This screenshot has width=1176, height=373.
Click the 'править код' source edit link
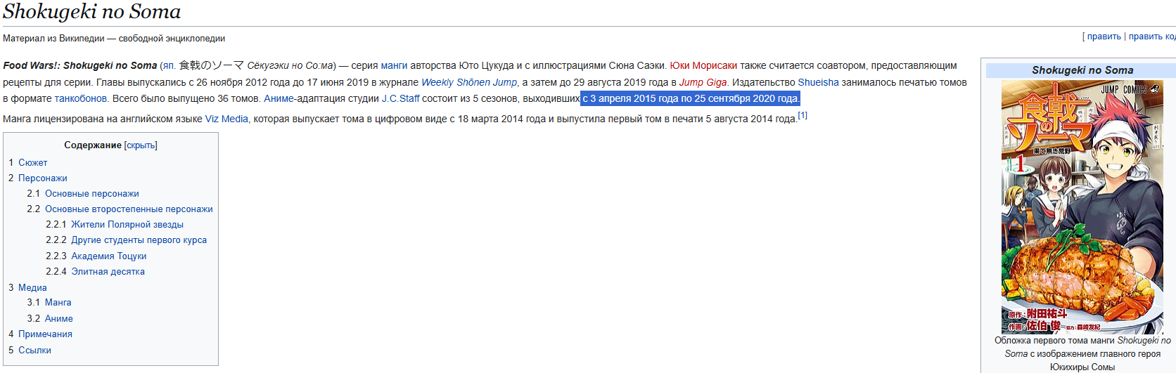pos(1152,37)
